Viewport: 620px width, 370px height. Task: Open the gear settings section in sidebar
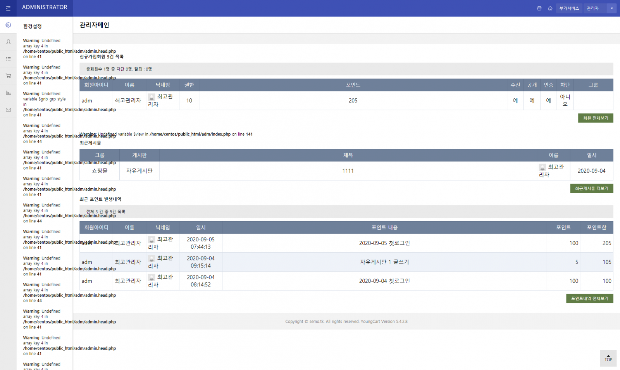8,25
